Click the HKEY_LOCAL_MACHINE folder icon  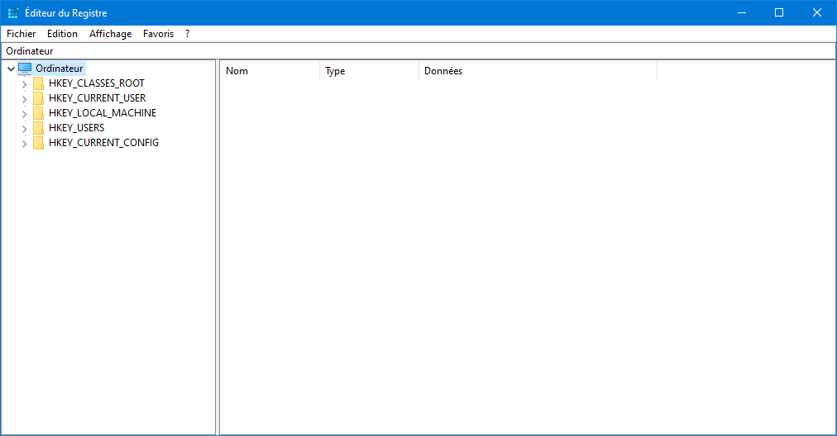coord(38,113)
